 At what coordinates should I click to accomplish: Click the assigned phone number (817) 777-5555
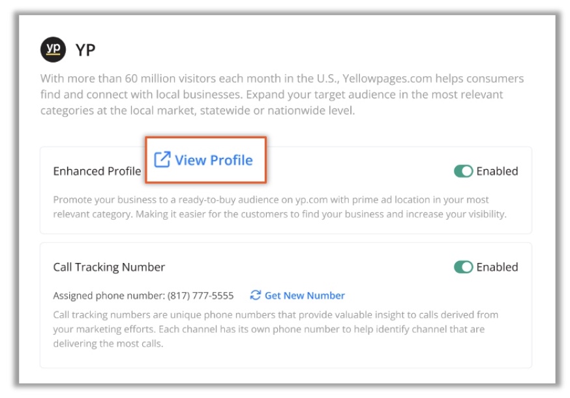click(200, 296)
